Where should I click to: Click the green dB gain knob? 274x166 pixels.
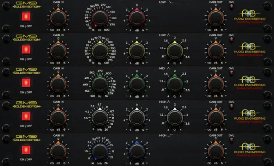(137, 84)
